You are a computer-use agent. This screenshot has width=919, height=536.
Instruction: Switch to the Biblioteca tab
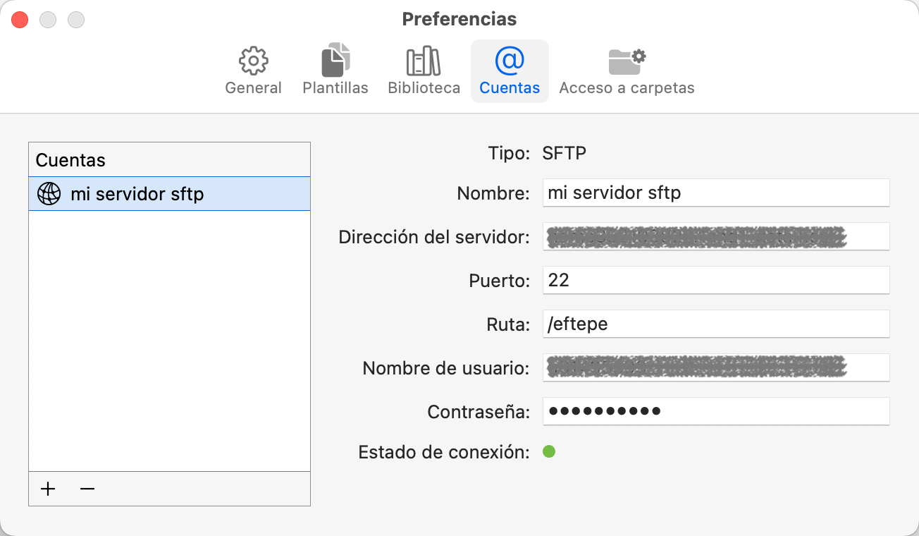coord(422,71)
